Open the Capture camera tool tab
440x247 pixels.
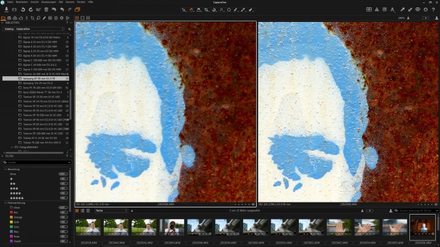coord(9,18)
